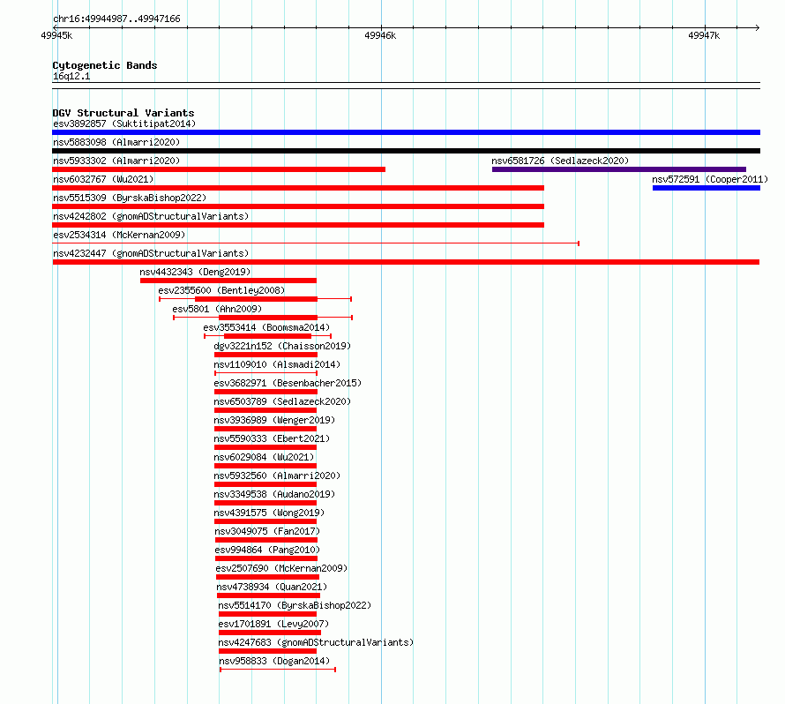Click the esv3892857 (Suktitipat2014) label

click(124, 124)
